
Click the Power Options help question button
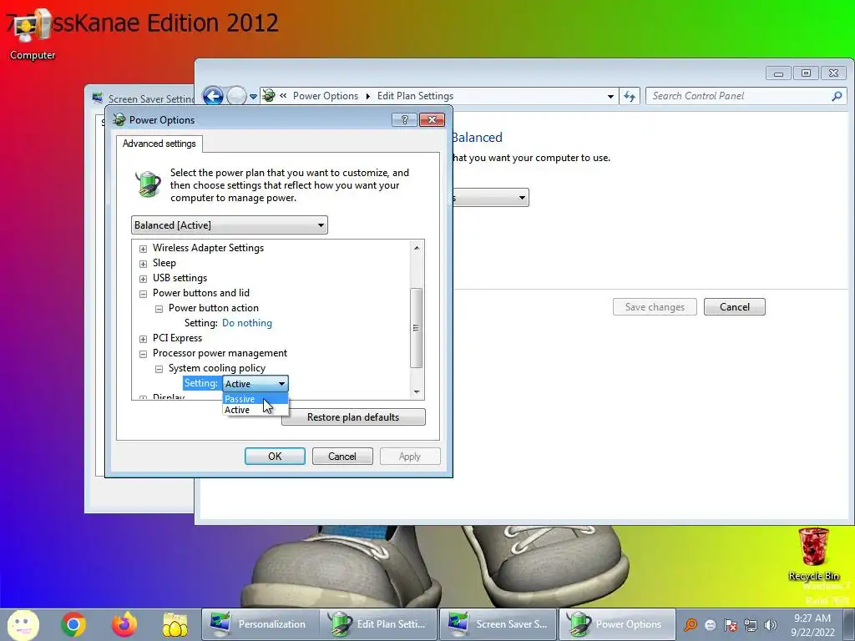[x=405, y=119]
